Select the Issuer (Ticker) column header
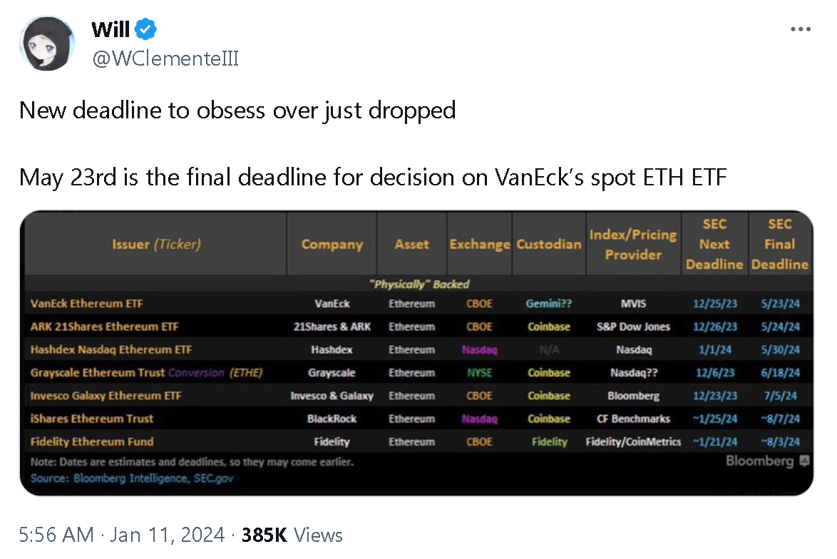This screenshot has height=559, width=837. point(155,243)
